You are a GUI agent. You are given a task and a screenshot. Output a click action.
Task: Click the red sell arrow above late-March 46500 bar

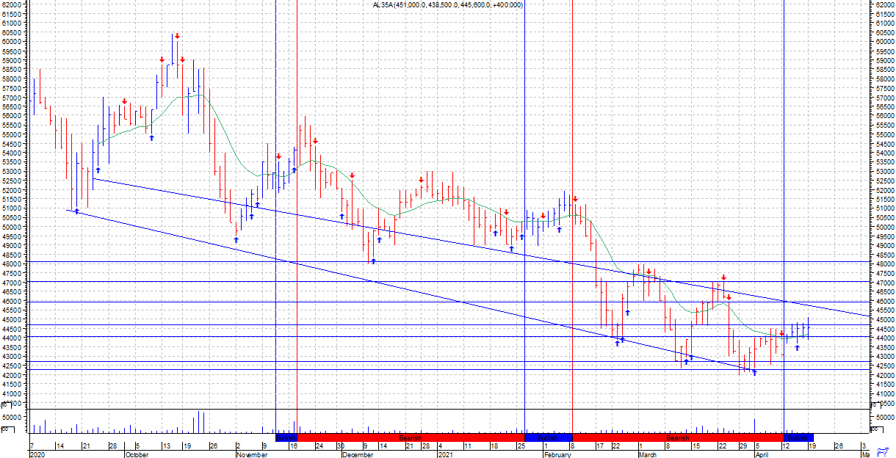[x=723, y=277]
